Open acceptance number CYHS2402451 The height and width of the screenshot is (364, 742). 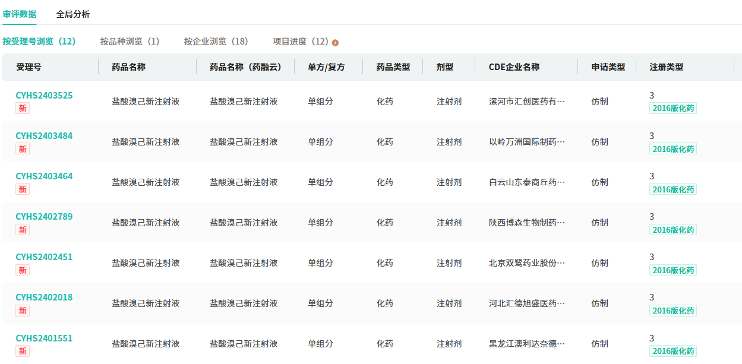44,257
